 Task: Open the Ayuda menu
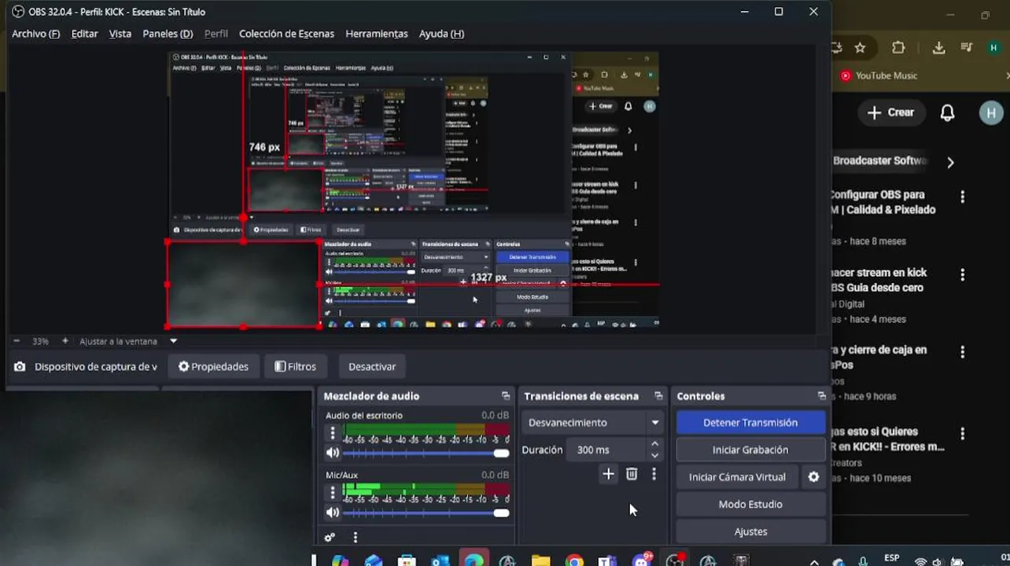click(441, 34)
